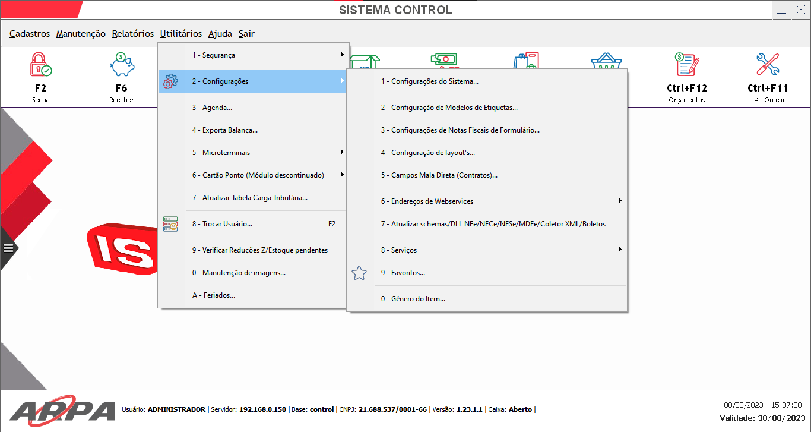811x432 pixels.
Task: Open the Cadastros menu
Action: 30,34
